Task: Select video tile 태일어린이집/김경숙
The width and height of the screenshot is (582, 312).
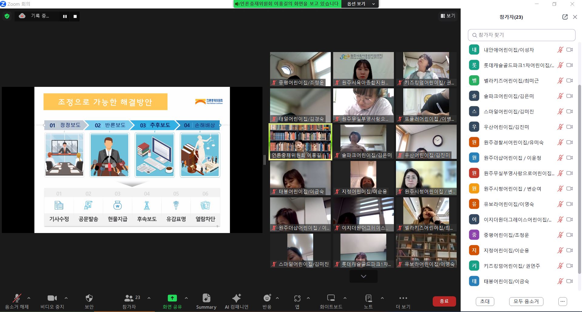Action: tap(300, 105)
